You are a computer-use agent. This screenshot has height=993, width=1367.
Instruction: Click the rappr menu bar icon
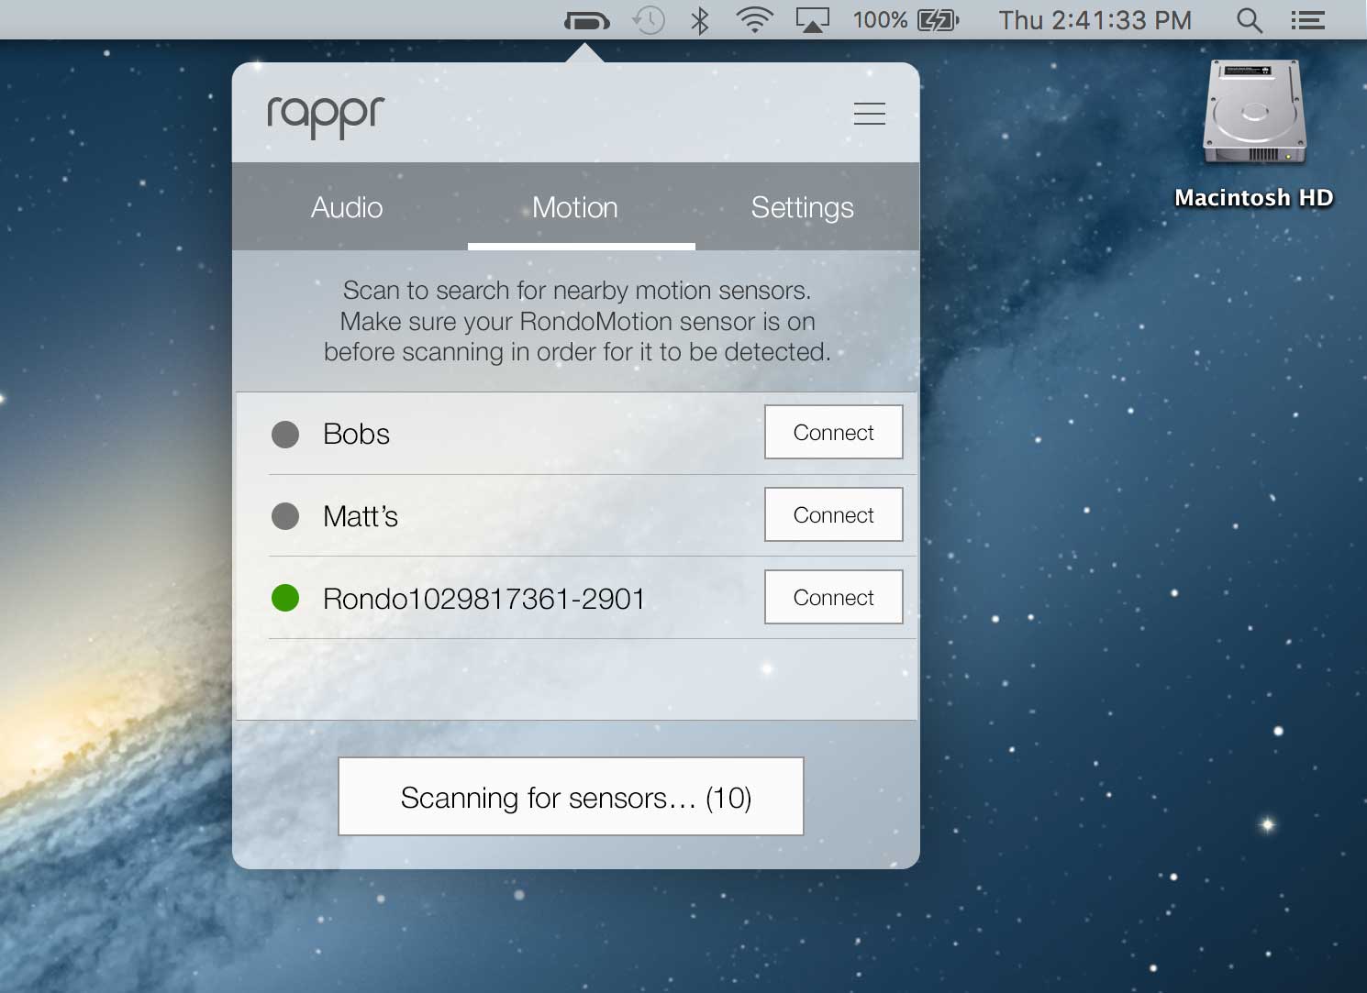click(x=587, y=20)
